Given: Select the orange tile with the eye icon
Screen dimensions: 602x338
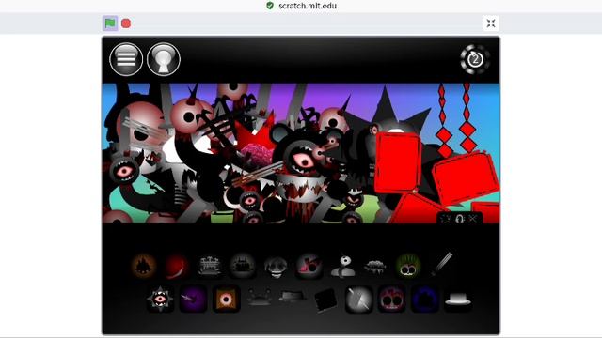Looking at the screenshot, I should click(226, 299).
